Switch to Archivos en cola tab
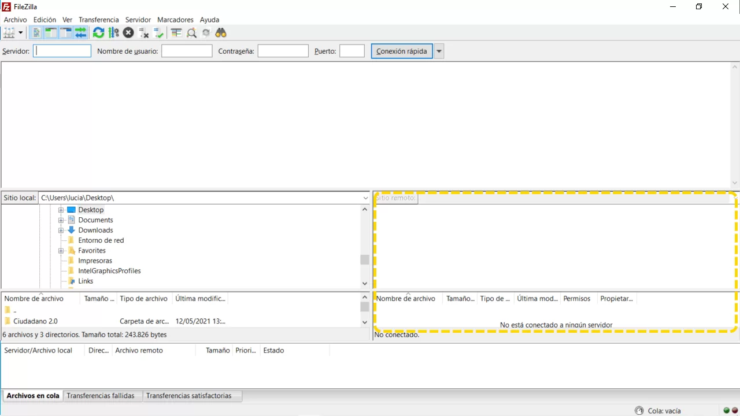This screenshot has width=740, height=416. 33,396
